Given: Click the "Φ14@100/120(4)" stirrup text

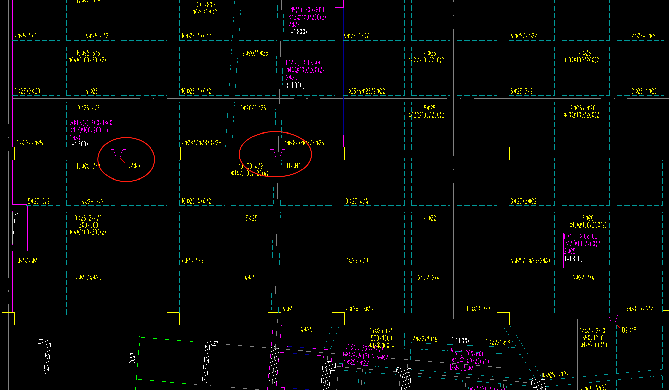Looking at the screenshot, I should click(x=250, y=173).
